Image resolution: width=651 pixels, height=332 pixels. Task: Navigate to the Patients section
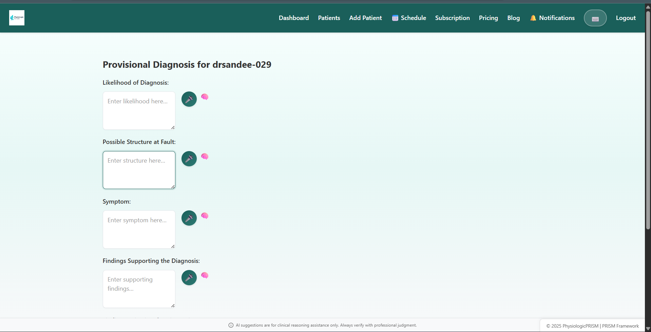coord(329,18)
